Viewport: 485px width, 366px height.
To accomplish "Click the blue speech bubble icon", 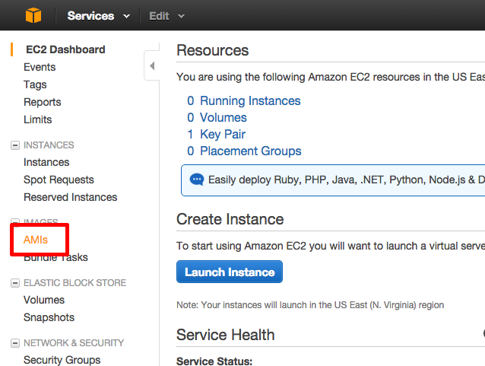I will point(197,180).
